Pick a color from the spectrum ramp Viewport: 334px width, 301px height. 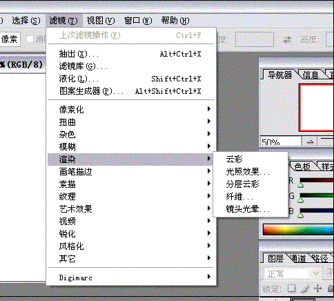click(x=298, y=230)
